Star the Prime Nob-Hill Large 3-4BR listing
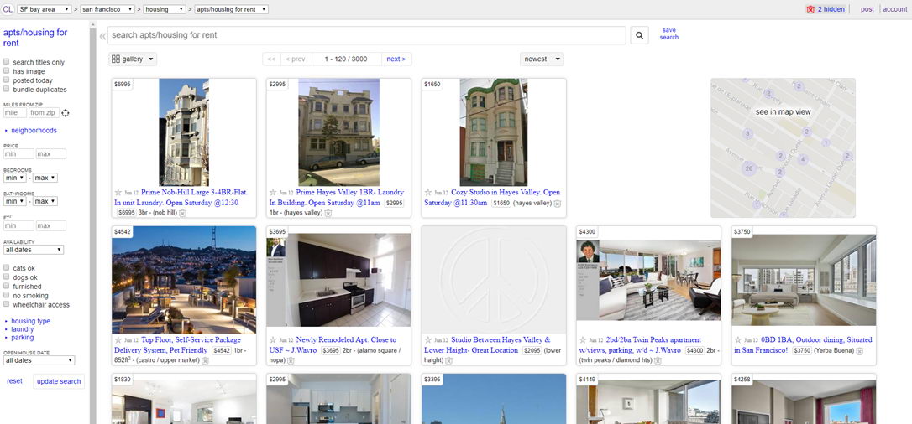This screenshot has height=424, width=912. [118, 192]
